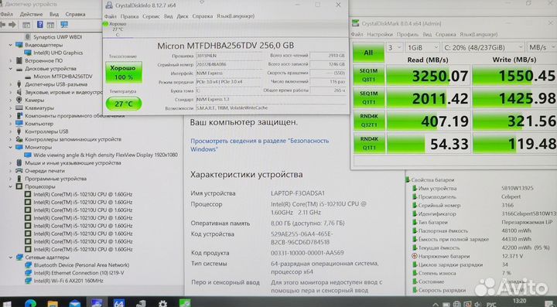The width and height of the screenshot is (557, 307).
Task: Open Настройки menu in CrystalDiskMark
Action: [x=380, y=35]
